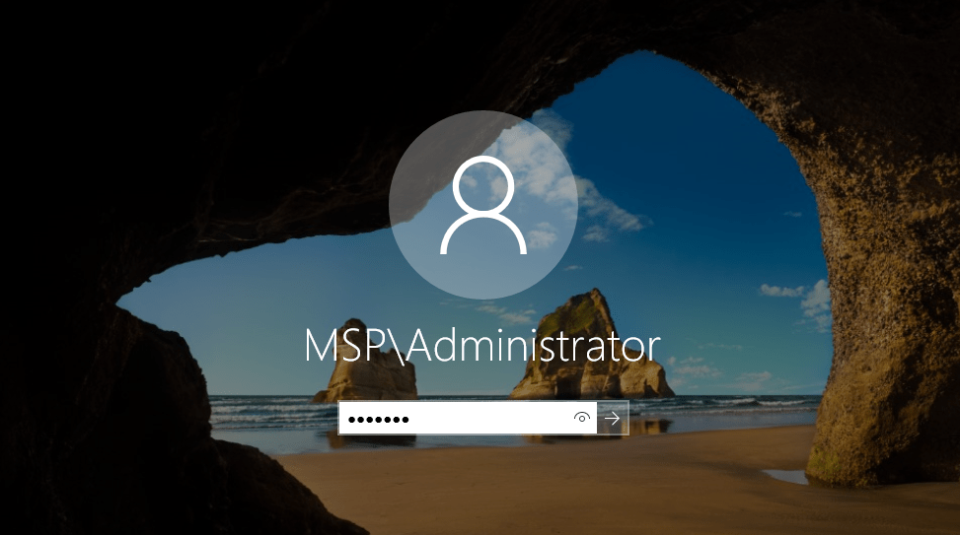Sign in using the right-arrow button
960x535 pixels.
click(x=613, y=418)
